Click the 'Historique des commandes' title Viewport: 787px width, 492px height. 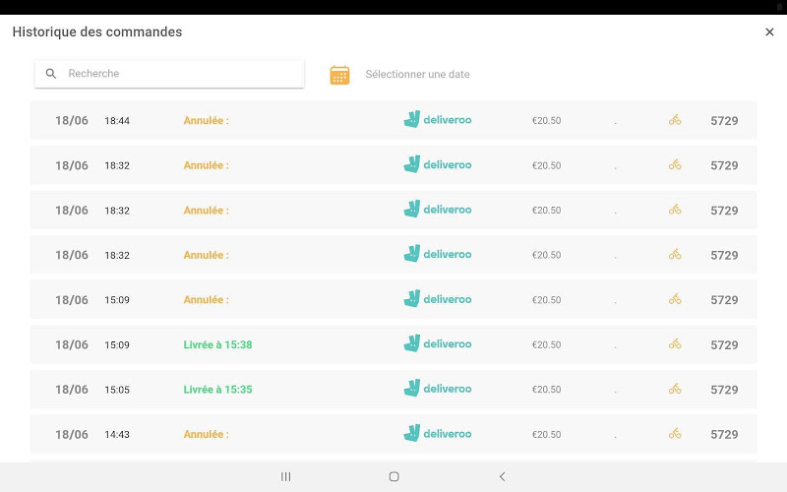97,31
